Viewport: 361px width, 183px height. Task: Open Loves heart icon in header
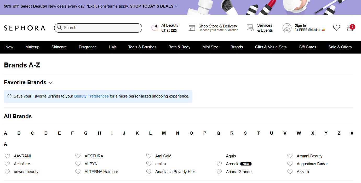click(x=337, y=28)
